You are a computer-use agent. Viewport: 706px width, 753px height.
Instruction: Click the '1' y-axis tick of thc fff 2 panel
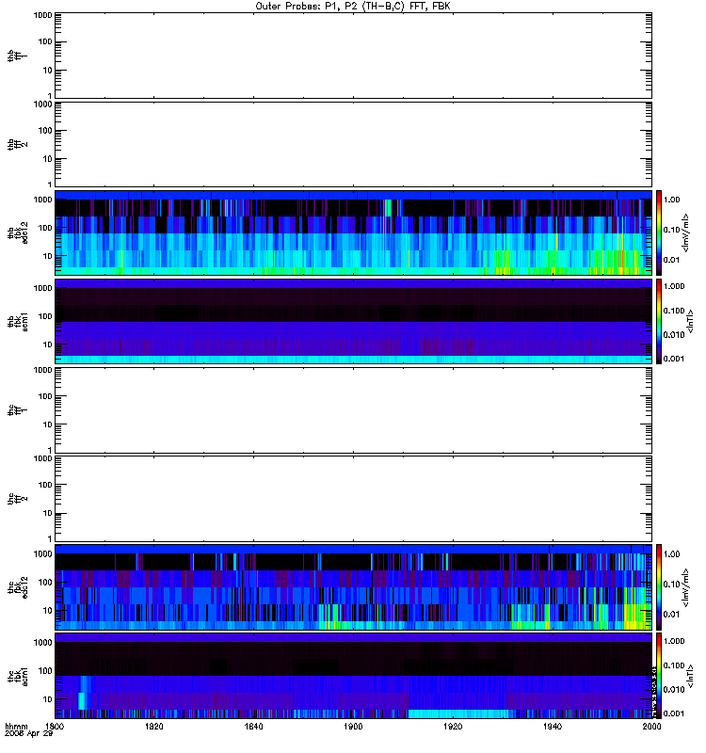50,538
